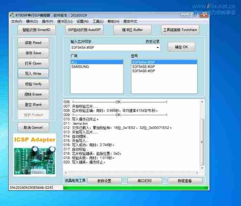Screen dimensions: 241x206
Task: Click the ISP自动识别 AutoISP button
Action: click(84, 30)
